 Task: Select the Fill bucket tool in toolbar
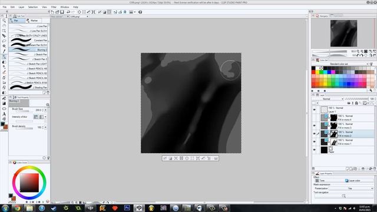coord(4,98)
